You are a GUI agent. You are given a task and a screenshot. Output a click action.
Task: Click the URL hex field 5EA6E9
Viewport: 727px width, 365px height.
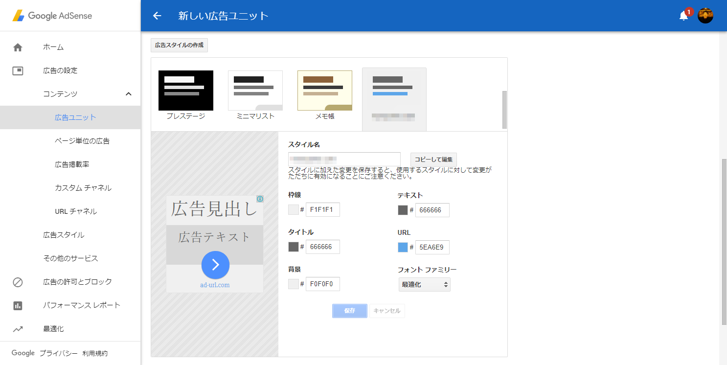432,247
